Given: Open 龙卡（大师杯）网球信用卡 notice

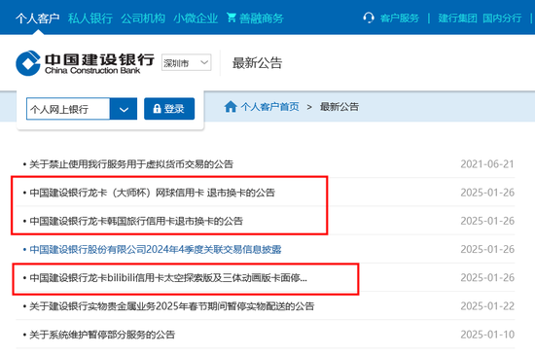Looking at the screenshot, I should click(152, 193).
